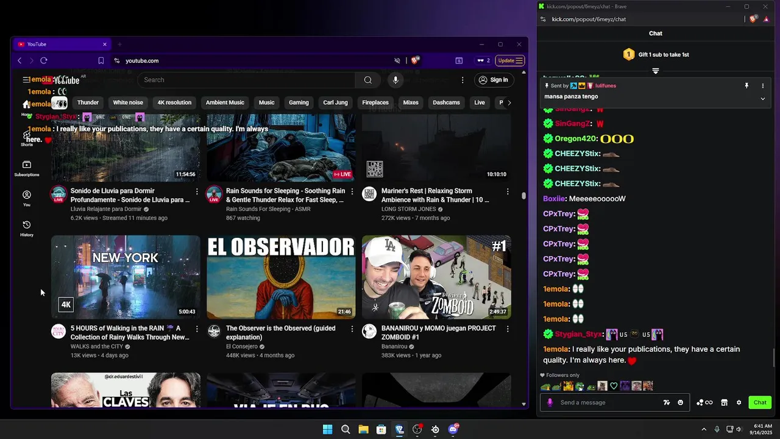
Task: Collapse the Kick gift sub leaderboard
Action: [656, 71]
